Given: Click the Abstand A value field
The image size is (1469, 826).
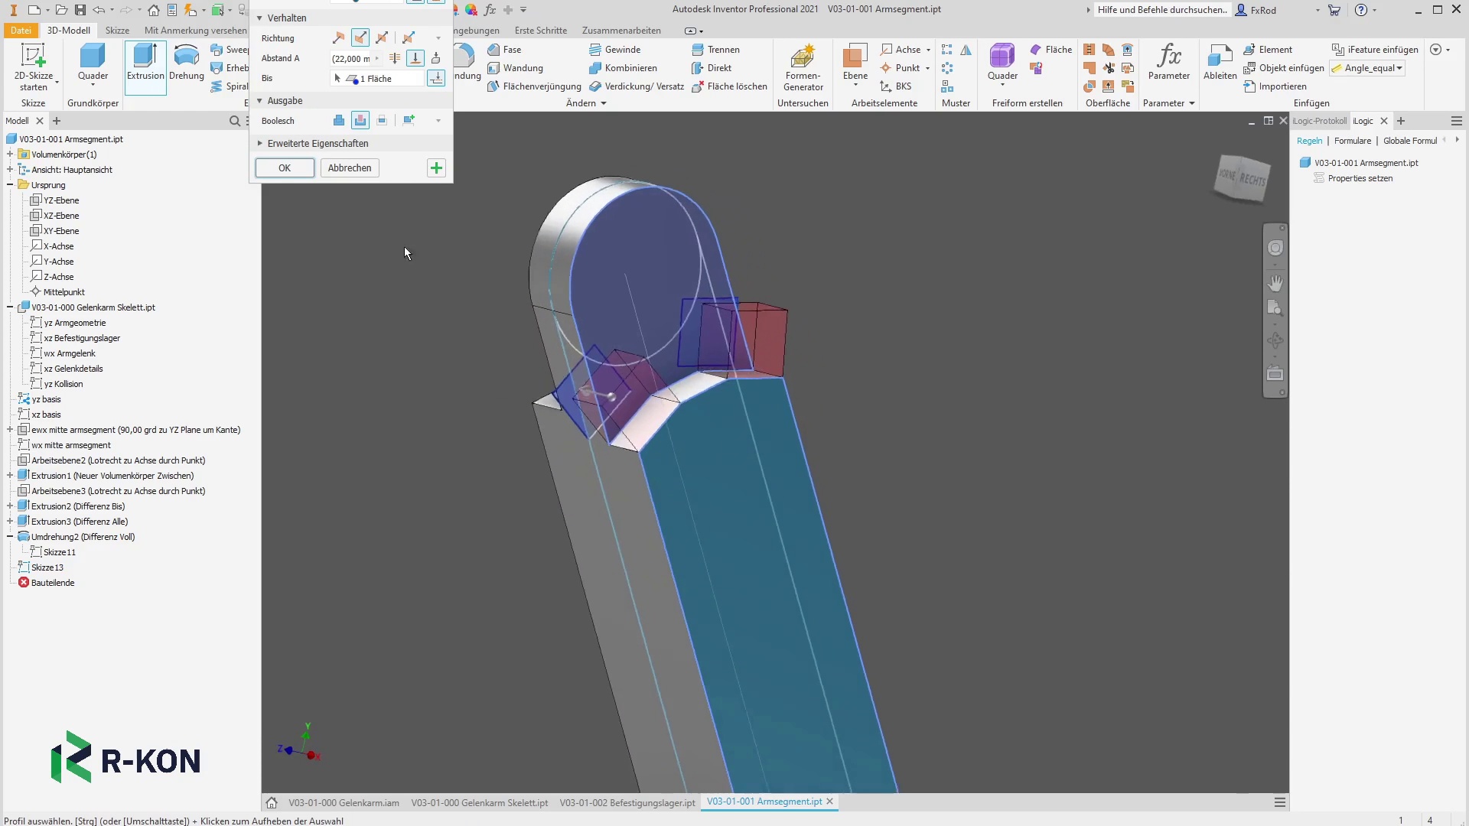Looking at the screenshot, I should pyautogui.click(x=351, y=58).
